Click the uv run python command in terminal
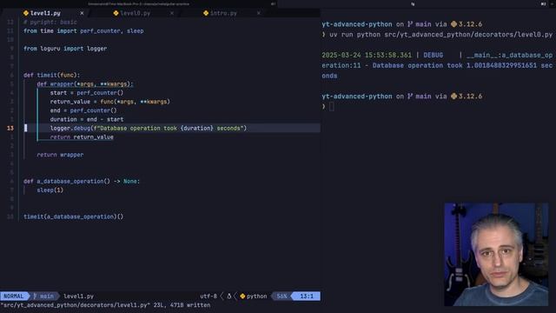The height and width of the screenshot is (313, 556). coord(440,35)
